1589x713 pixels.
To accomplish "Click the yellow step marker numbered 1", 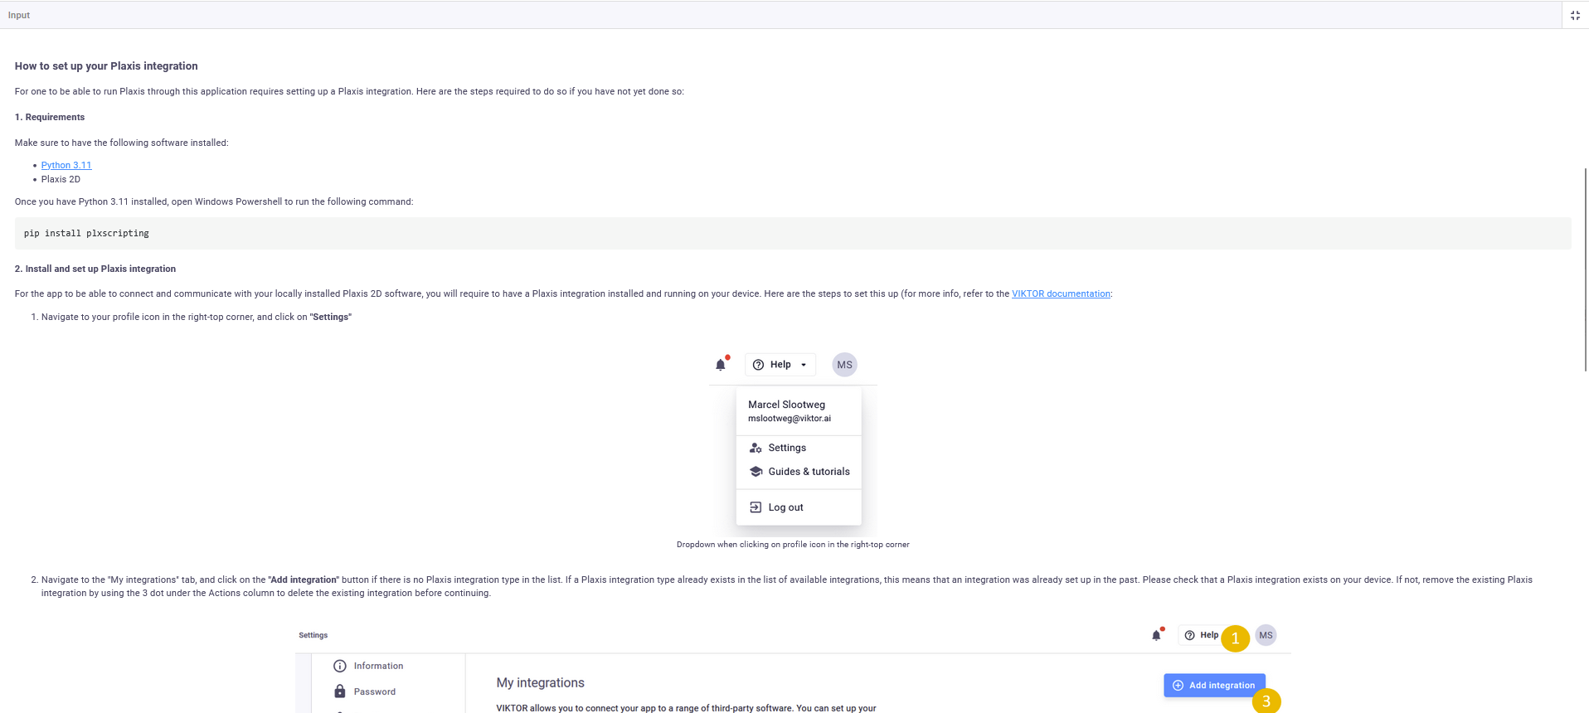I will pyautogui.click(x=1235, y=638).
